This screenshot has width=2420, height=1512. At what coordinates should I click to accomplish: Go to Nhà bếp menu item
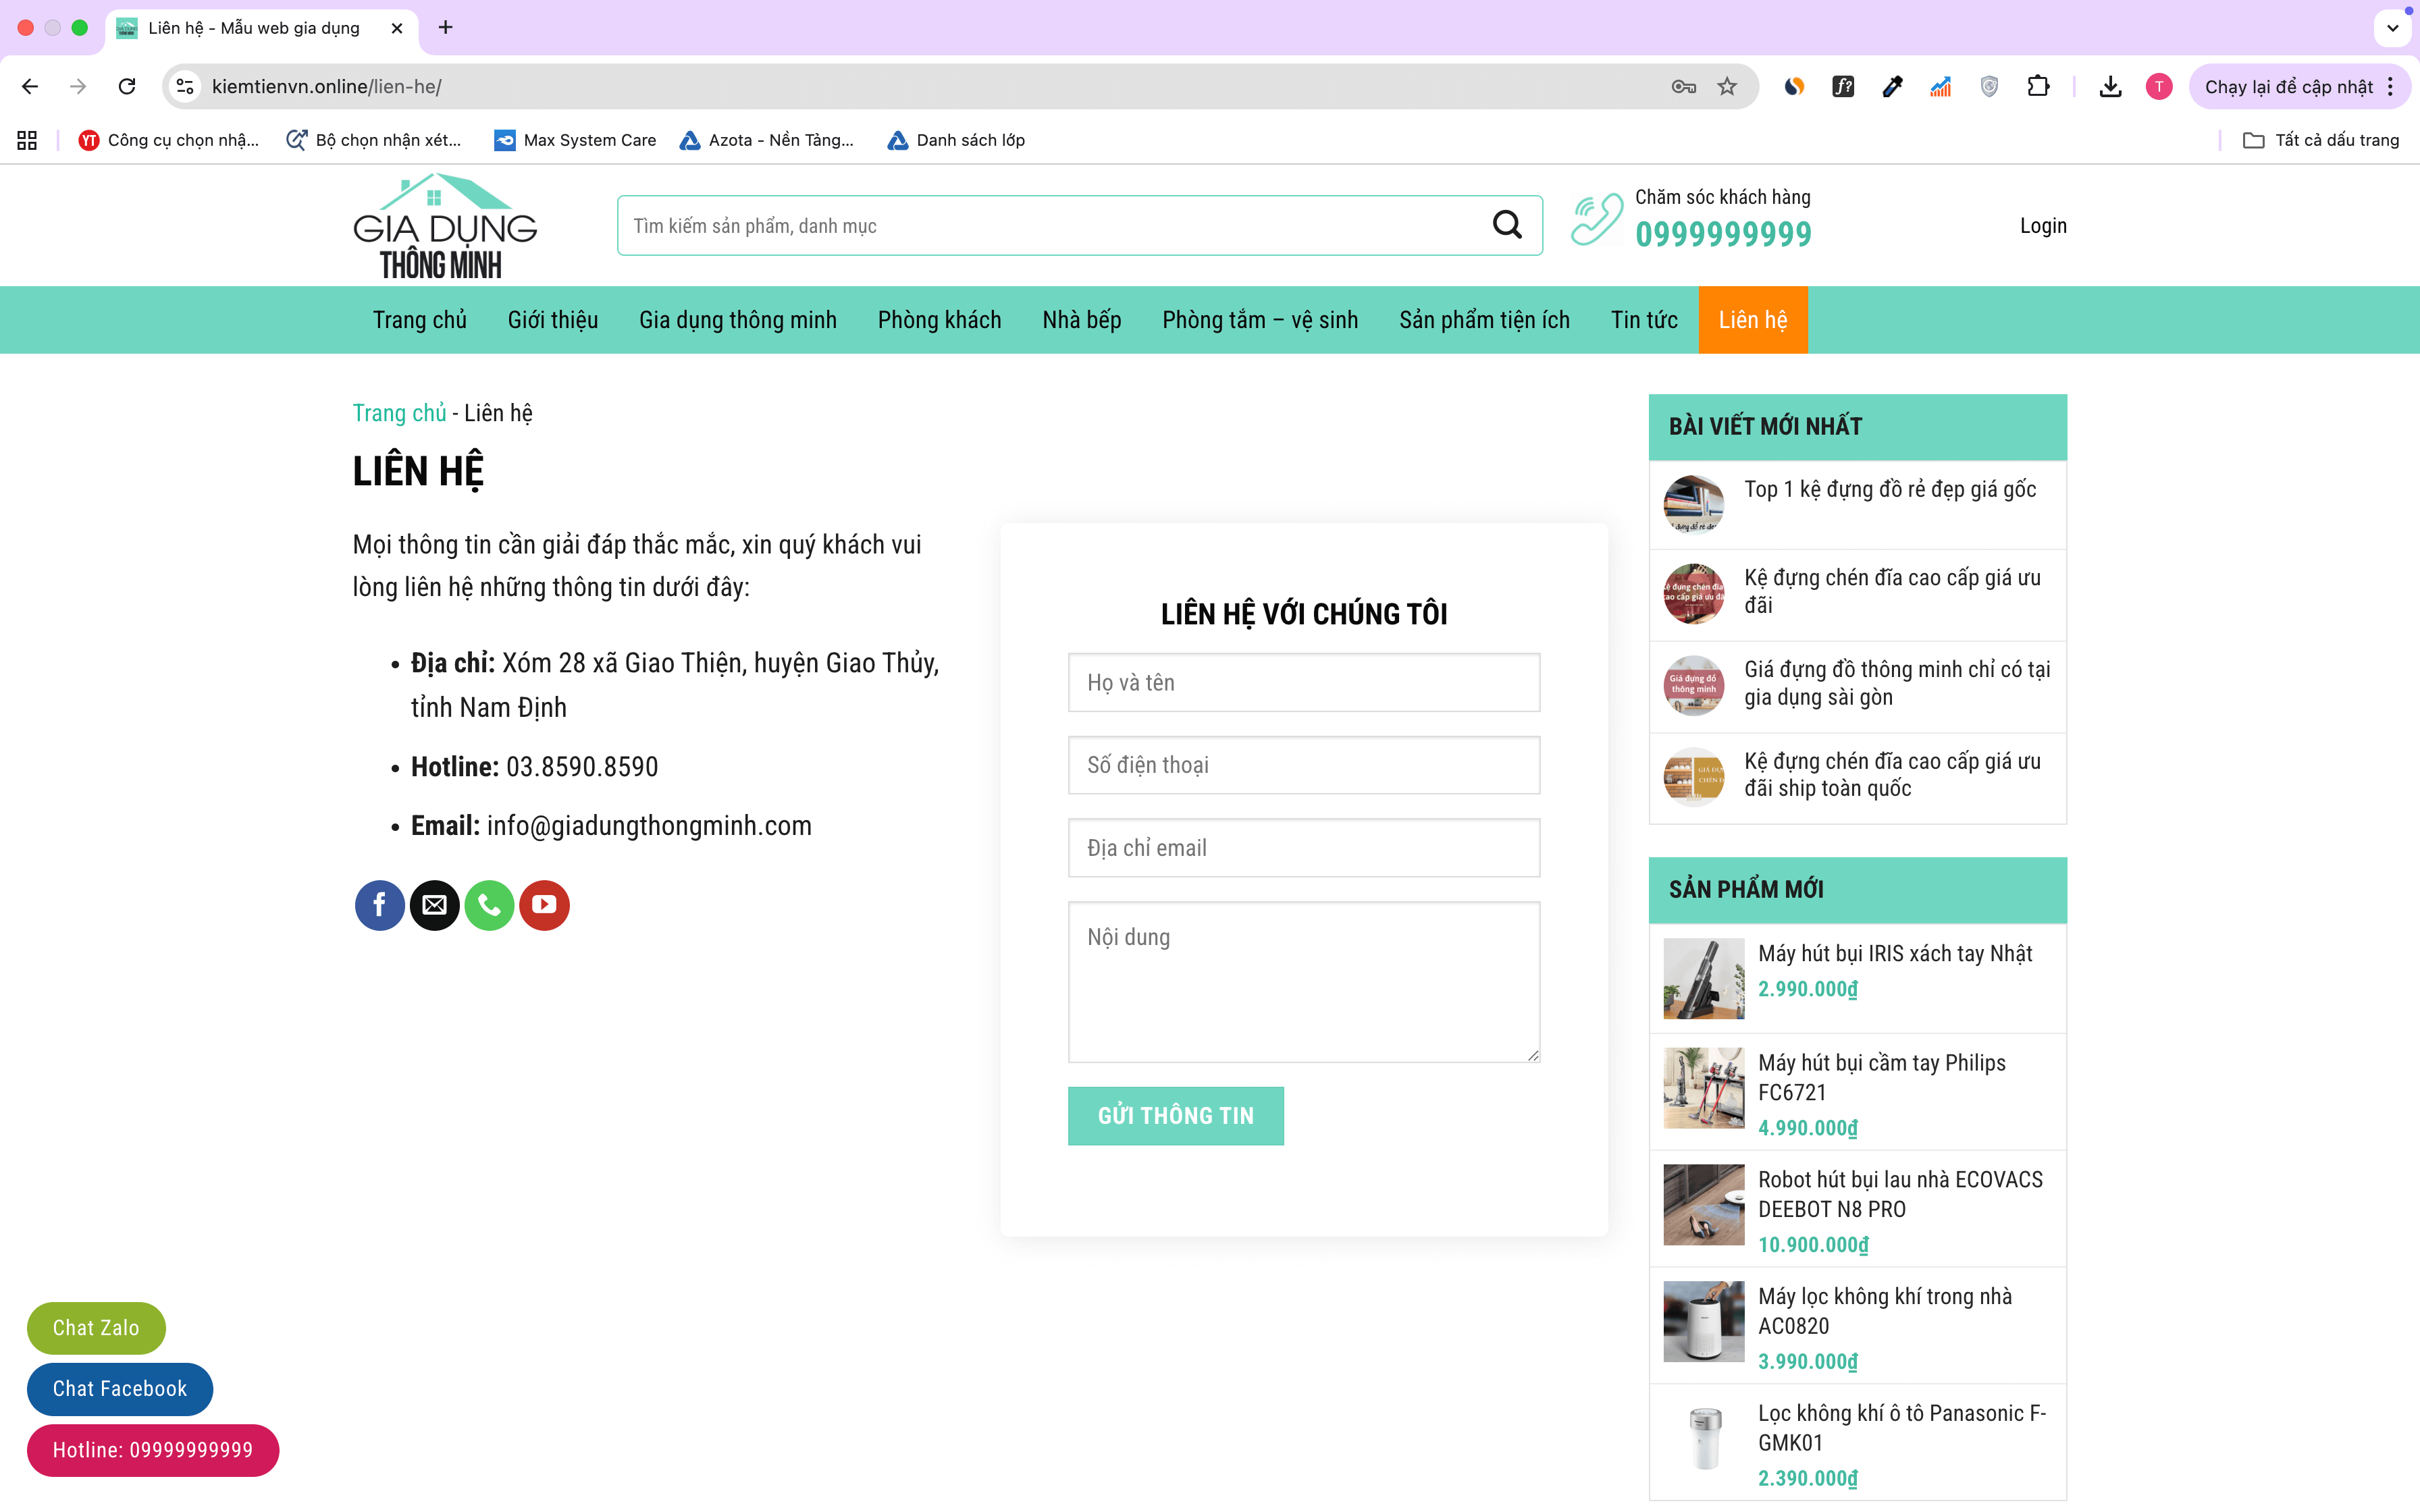point(1081,320)
